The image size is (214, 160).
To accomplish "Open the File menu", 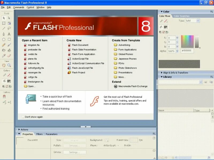I will click(x=3, y=7).
